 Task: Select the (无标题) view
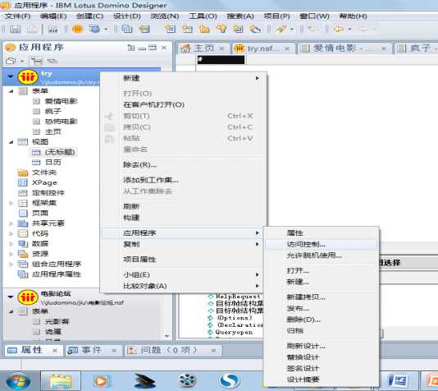(60, 152)
